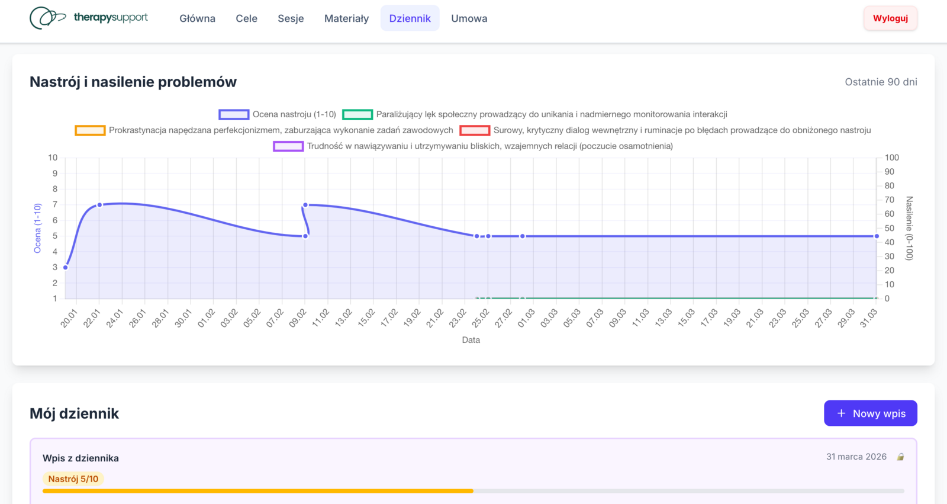Screen dimensions: 947x504
Task: Click the therapysupport logo icon
Action: [x=47, y=18]
